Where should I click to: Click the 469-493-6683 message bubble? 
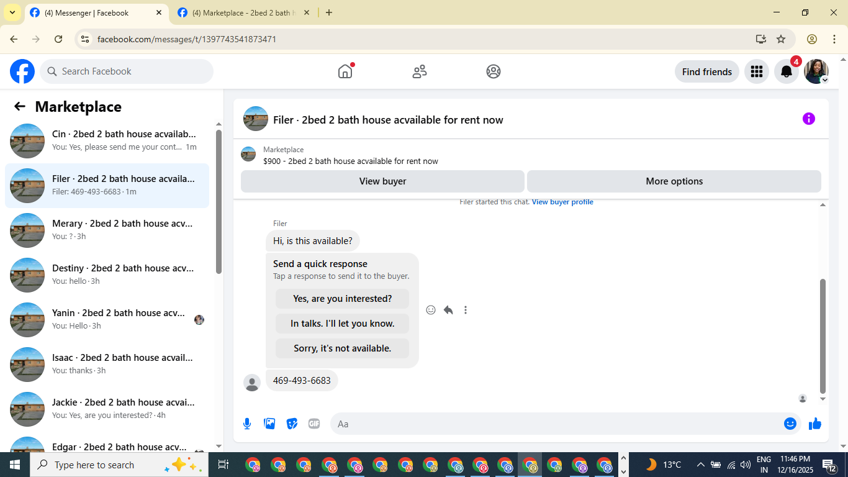point(302,381)
